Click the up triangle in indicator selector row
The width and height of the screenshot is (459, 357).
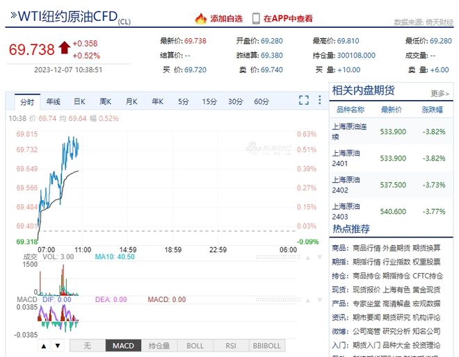pyautogui.click(x=44, y=346)
